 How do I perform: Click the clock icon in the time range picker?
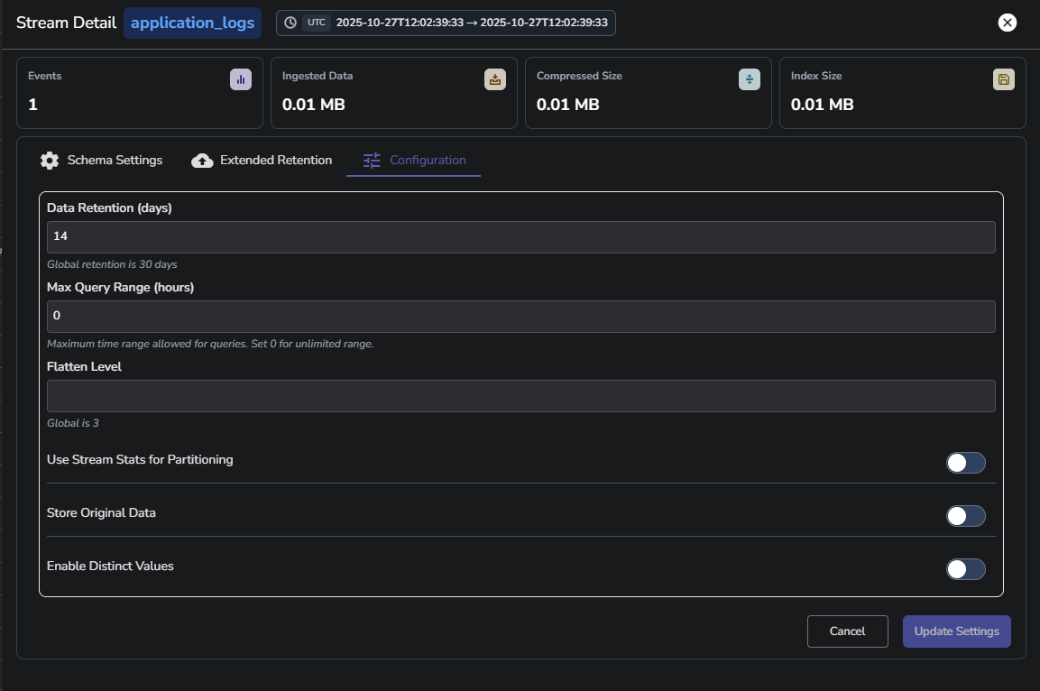coord(290,23)
